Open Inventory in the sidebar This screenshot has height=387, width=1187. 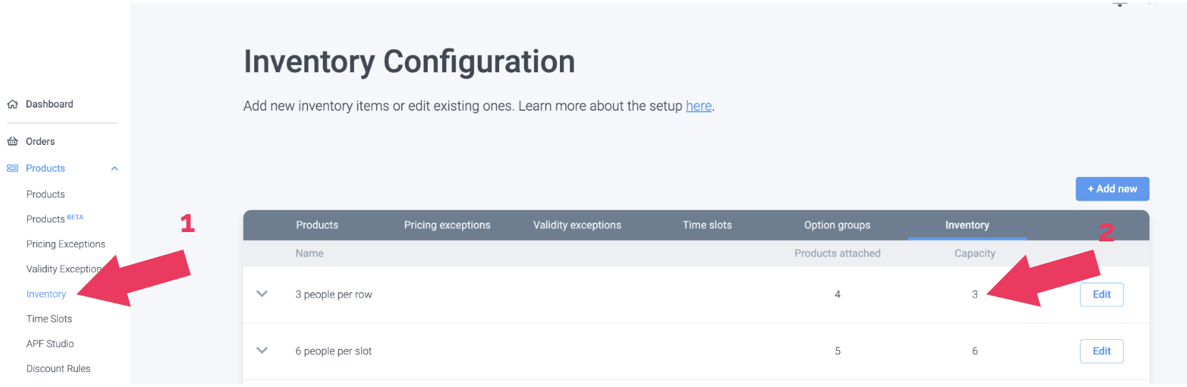tap(46, 294)
